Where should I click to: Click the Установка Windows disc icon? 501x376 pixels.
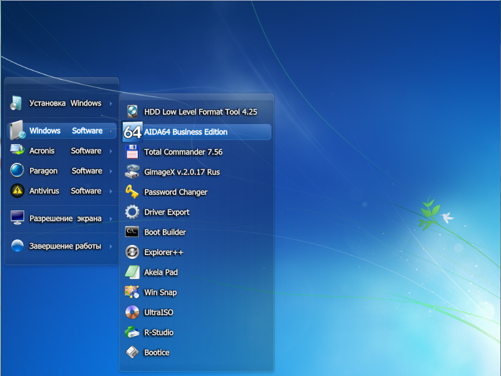(16, 103)
